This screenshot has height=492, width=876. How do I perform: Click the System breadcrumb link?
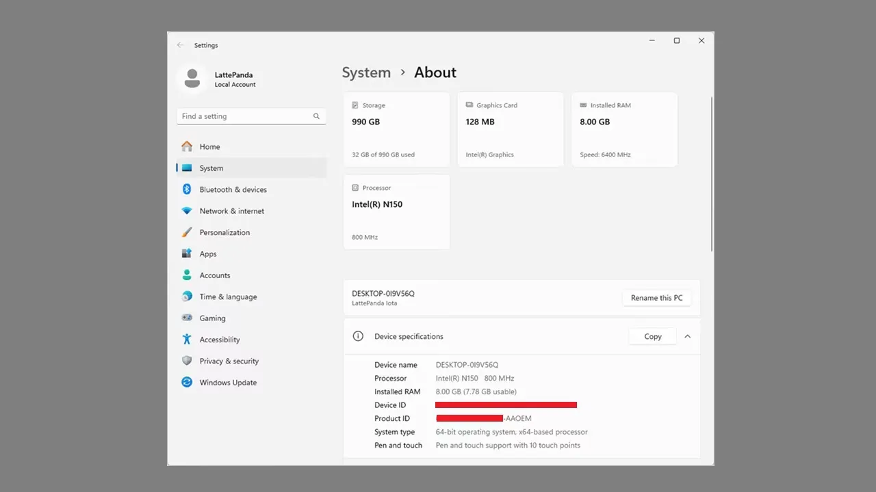(366, 72)
